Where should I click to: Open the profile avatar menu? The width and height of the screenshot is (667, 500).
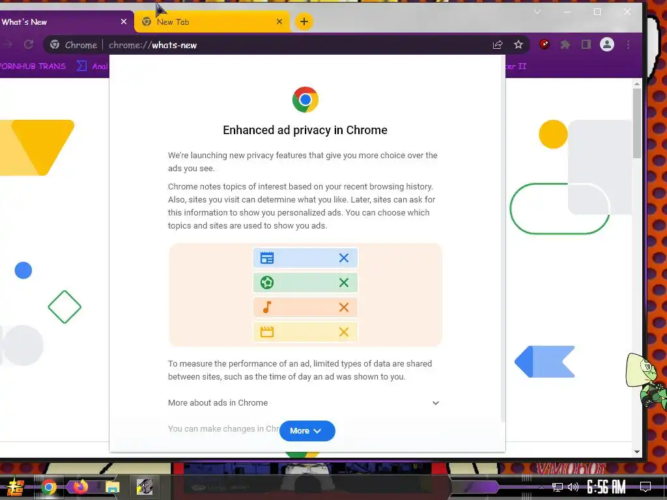click(x=606, y=44)
